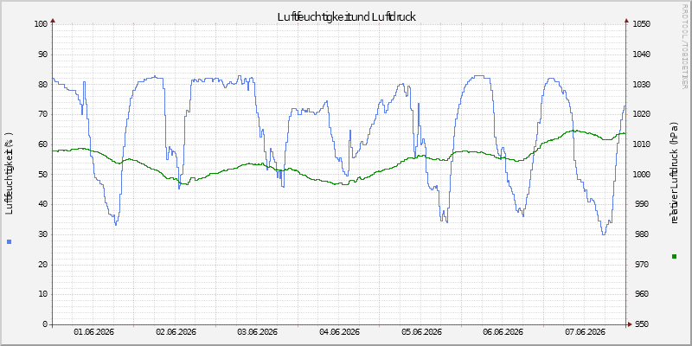Click the left axis value 70
This screenshot has width=692, height=346.
(42, 114)
